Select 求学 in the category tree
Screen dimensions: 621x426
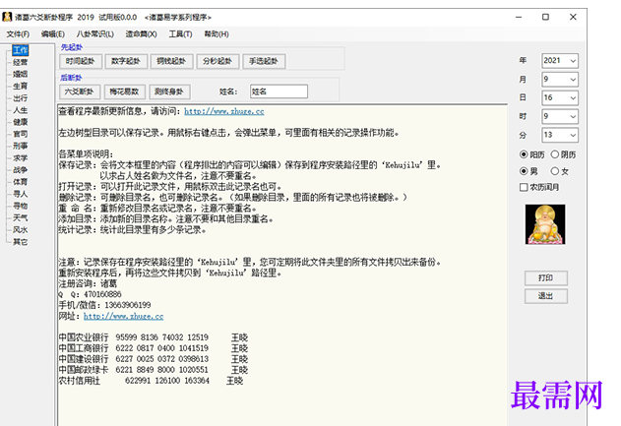[21, 158]
